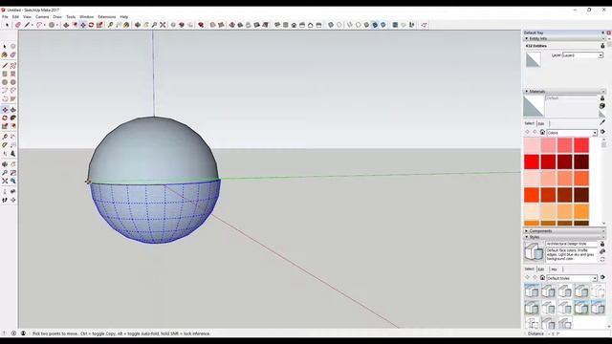Open Details arrow beside Colors dropdown
The width and height of the screenshot is (612, 344).
[602, 132]
